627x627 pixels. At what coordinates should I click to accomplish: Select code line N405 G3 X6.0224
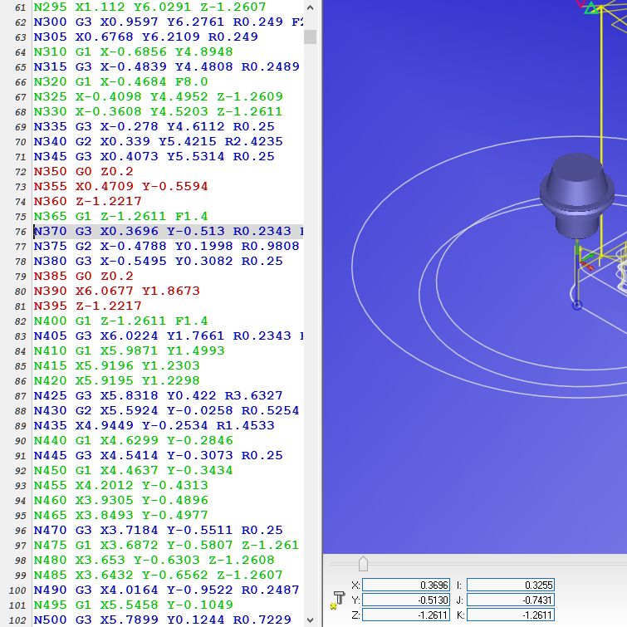[168, 336]
